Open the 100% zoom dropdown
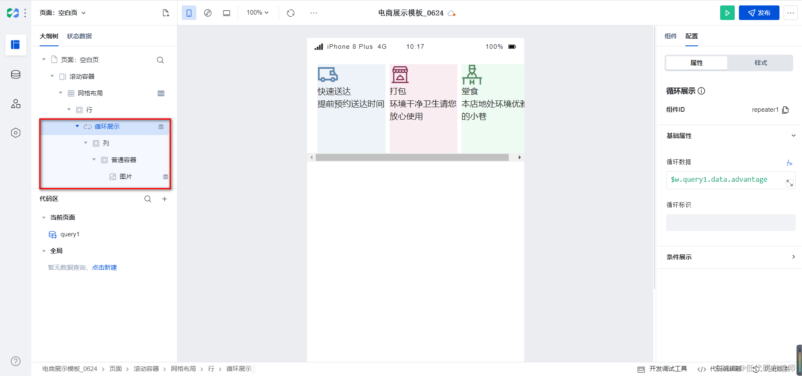 point(257,13)
